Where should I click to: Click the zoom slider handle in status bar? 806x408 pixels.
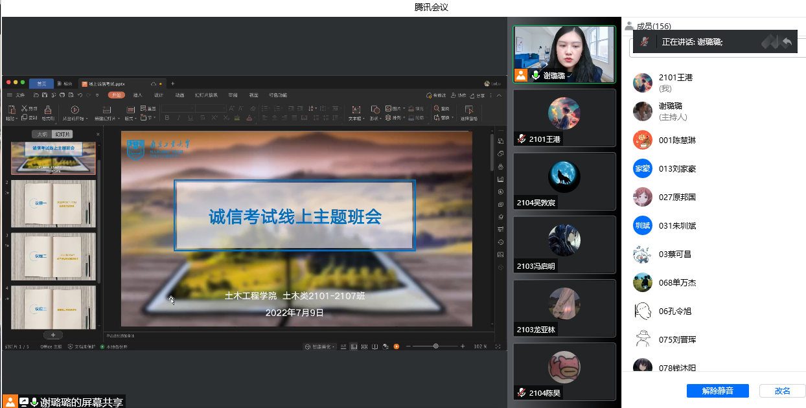[x=436, y=346]
